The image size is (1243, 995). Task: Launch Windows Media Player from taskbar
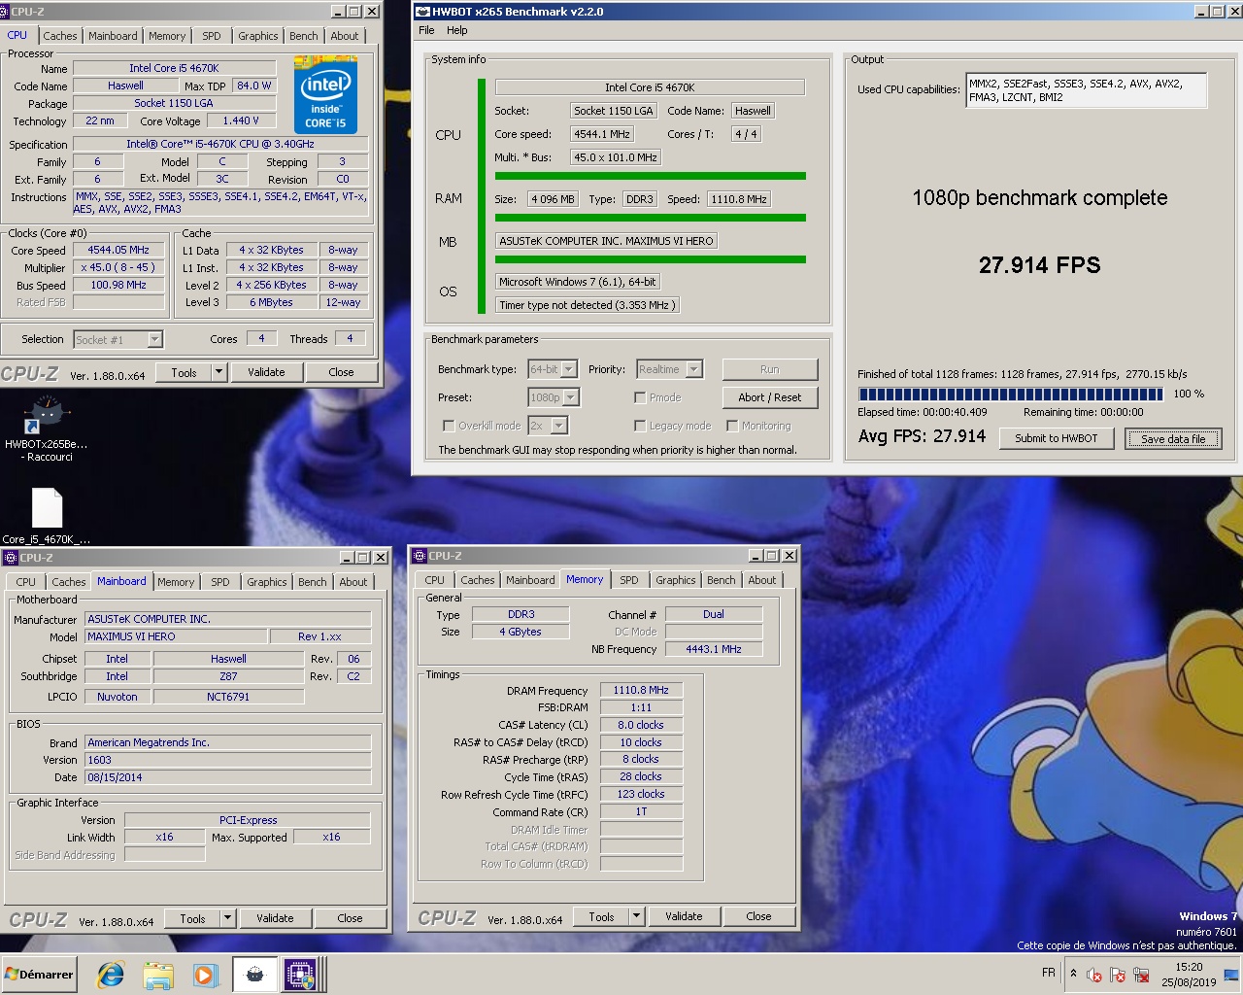(205, 975)
